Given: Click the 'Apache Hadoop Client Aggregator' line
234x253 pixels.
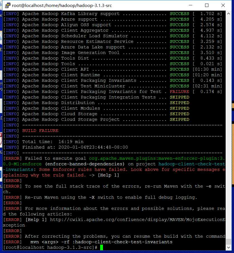Looking at the screenshot, I should pyautogui.click(x=113, y=30).
